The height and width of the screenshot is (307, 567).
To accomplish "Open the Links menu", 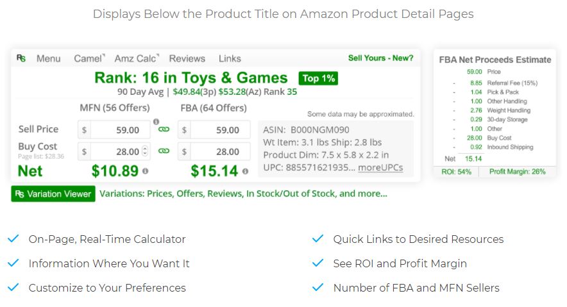I will [230, 58].
